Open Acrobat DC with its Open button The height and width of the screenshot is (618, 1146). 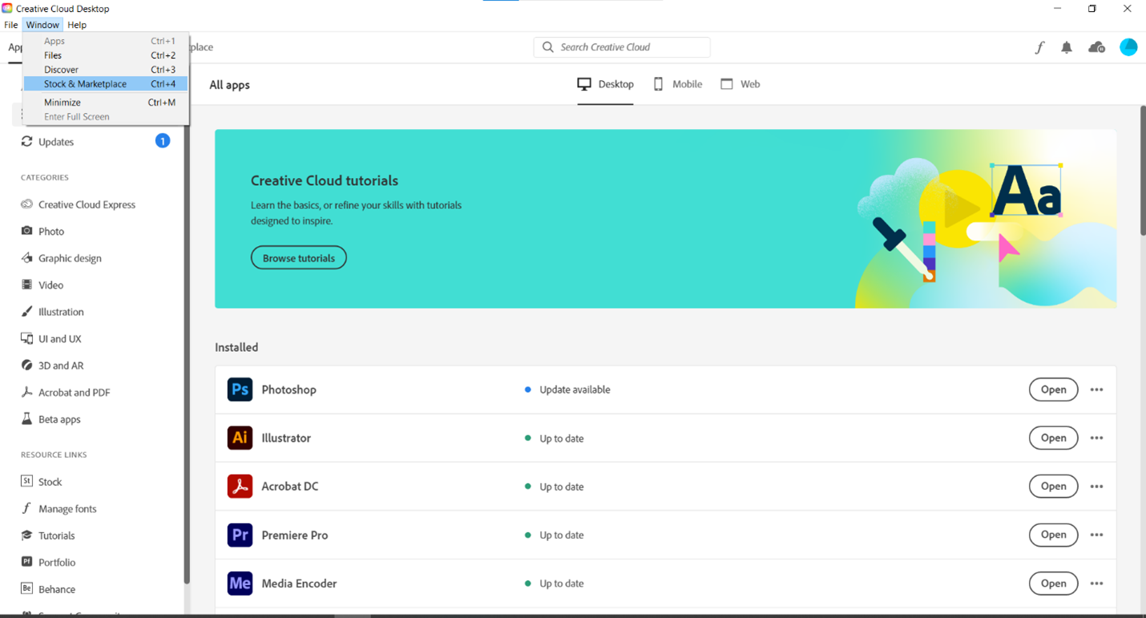point(1053,486)
